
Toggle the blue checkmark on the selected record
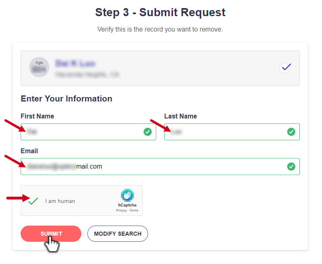tap(286, 68)
